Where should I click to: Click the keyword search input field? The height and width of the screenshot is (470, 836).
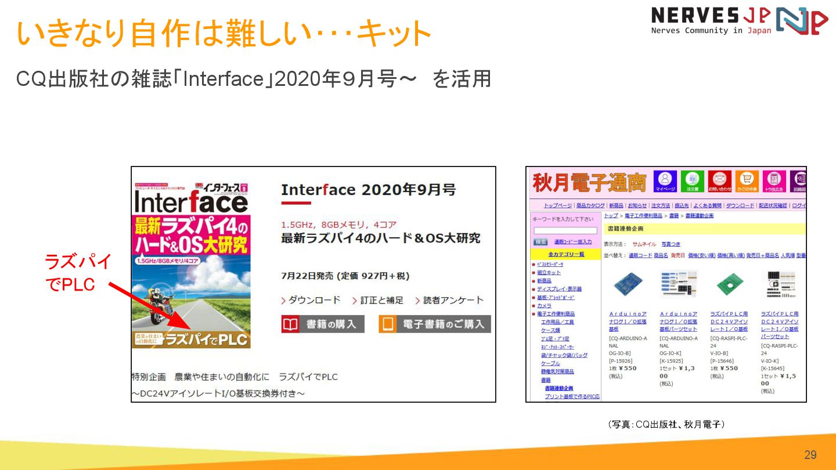[565, 230]
